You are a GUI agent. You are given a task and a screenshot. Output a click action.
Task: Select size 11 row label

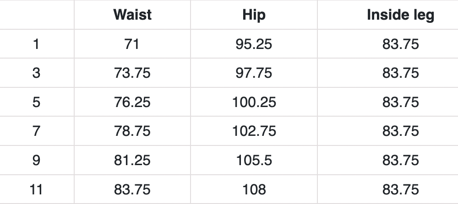pos(36,189)
